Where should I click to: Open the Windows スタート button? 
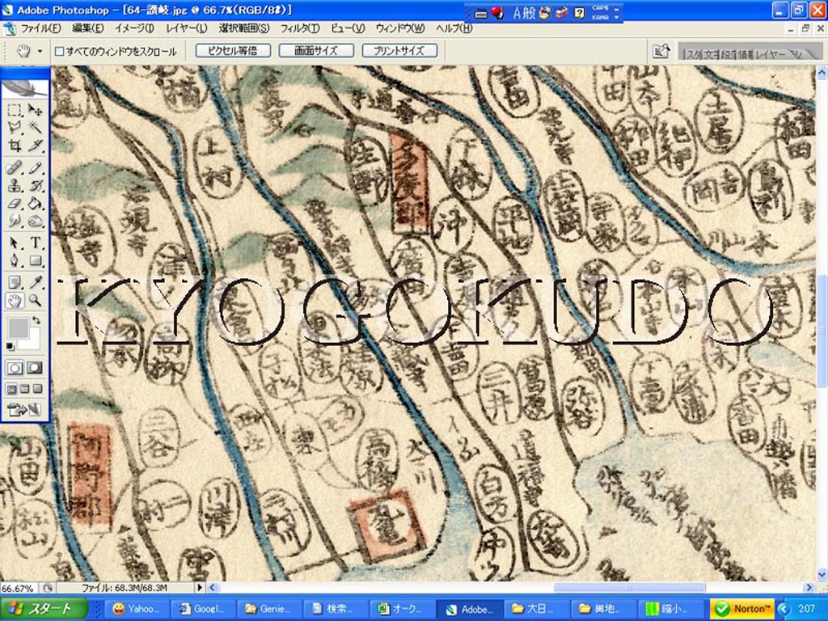click(x=44, y=609)
